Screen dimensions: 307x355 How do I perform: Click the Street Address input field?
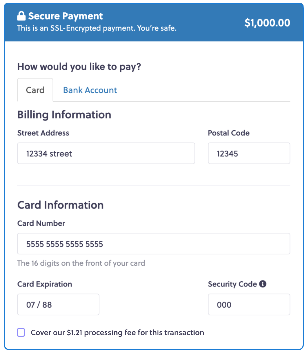coord(106,153)
